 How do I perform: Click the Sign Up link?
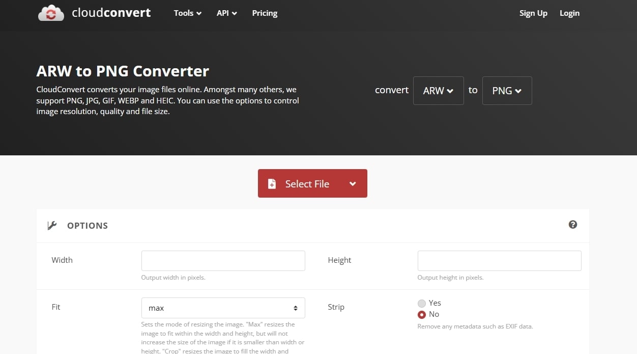533,13
